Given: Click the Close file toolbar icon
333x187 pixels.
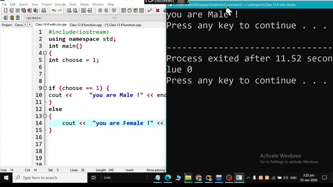Looking at the screenshot, I should coord(30,10).
